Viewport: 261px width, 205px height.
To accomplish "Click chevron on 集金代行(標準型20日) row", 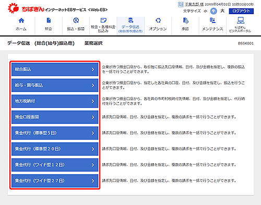I will click(x=93, y=149).
